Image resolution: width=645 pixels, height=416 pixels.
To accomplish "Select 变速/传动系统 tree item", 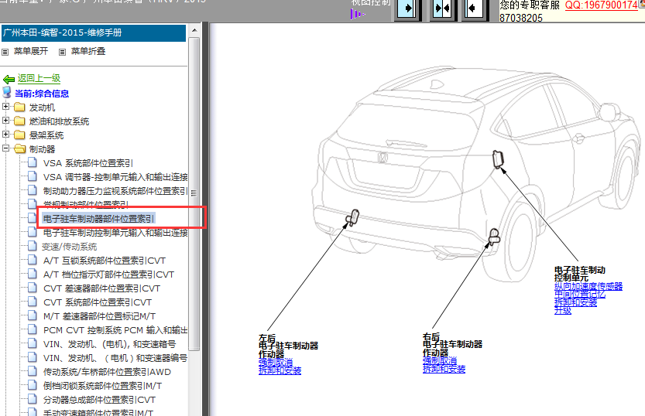I will (x=69, y=247).
